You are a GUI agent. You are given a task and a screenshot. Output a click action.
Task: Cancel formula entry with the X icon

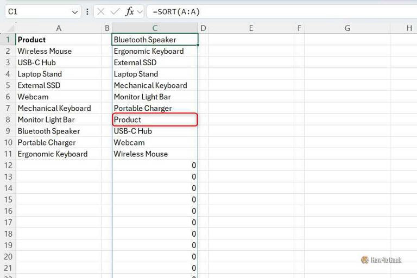coord(101,12)
